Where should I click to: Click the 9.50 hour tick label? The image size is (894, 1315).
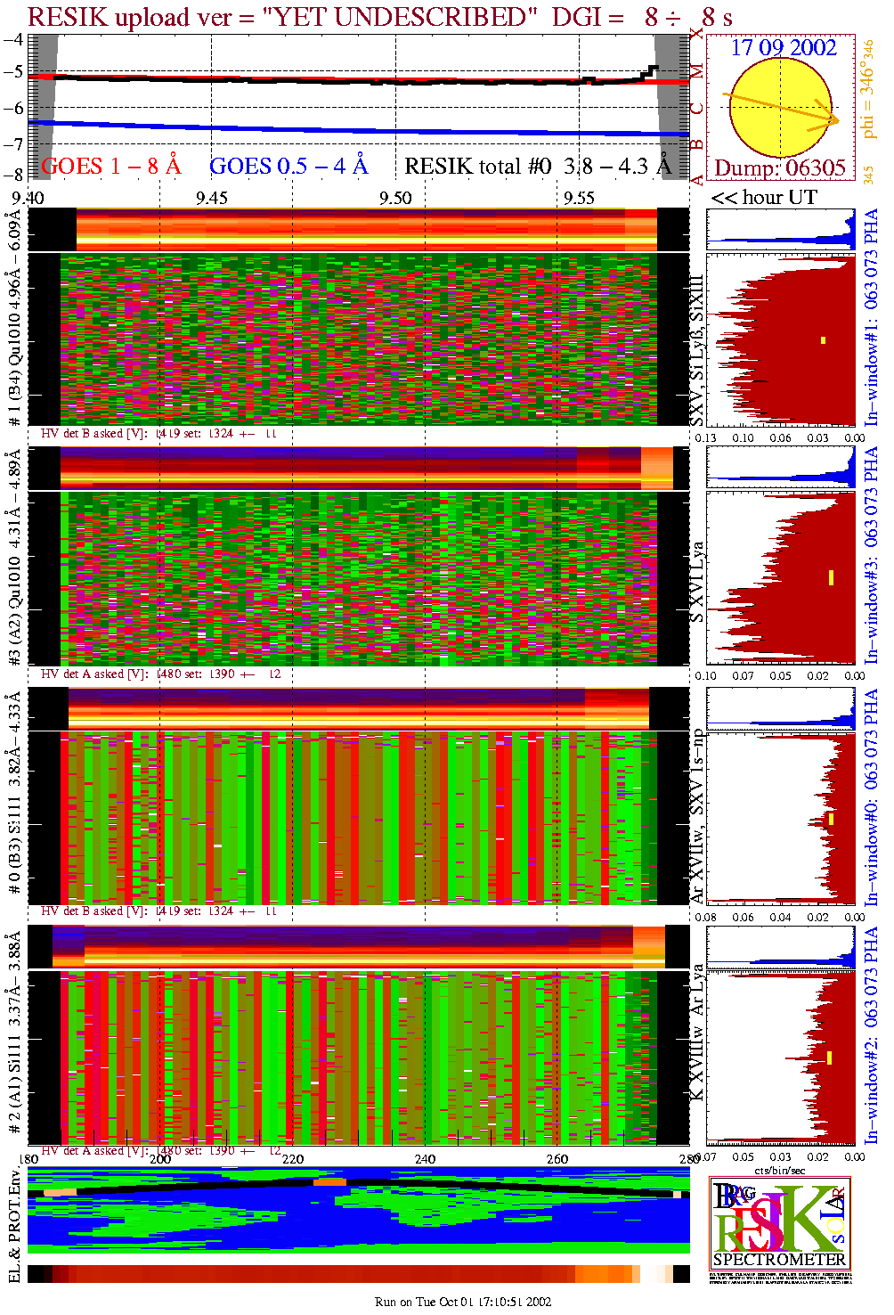coord(395,198)
